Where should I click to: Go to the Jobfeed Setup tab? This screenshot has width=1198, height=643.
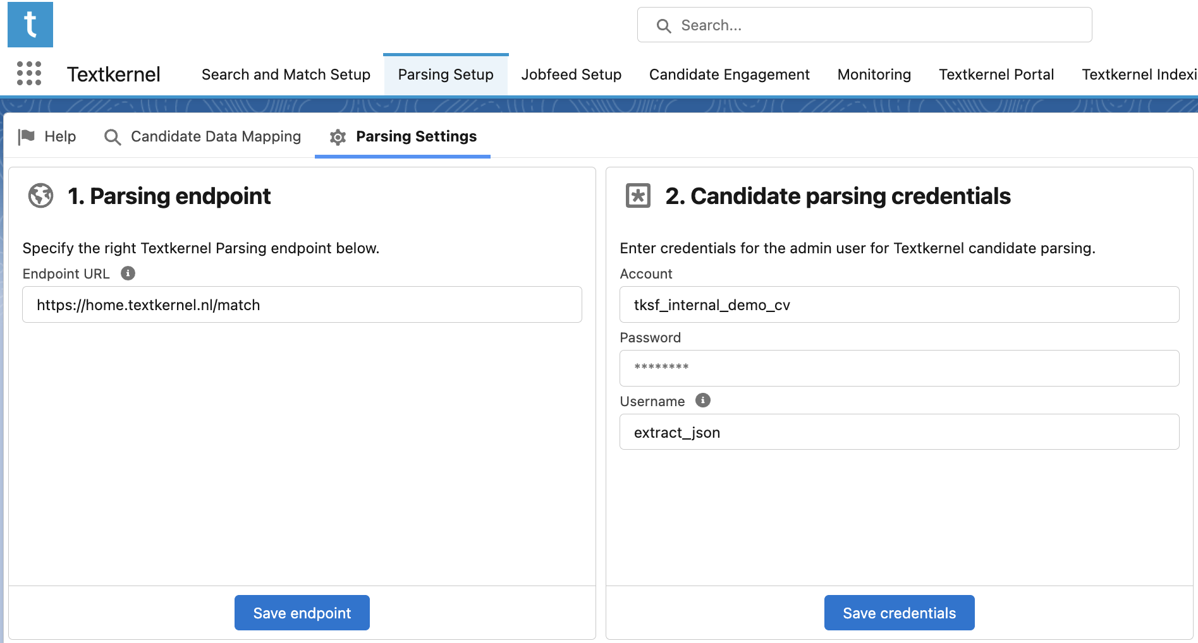571,75
